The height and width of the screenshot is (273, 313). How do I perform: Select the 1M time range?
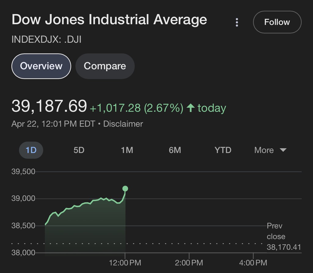coord(127,150)
